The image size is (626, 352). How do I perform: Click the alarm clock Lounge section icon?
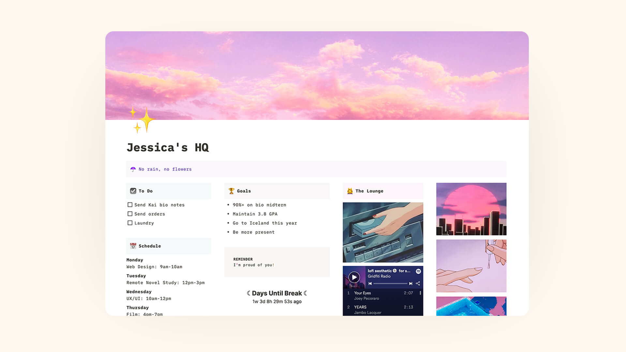tap(350, 191)
